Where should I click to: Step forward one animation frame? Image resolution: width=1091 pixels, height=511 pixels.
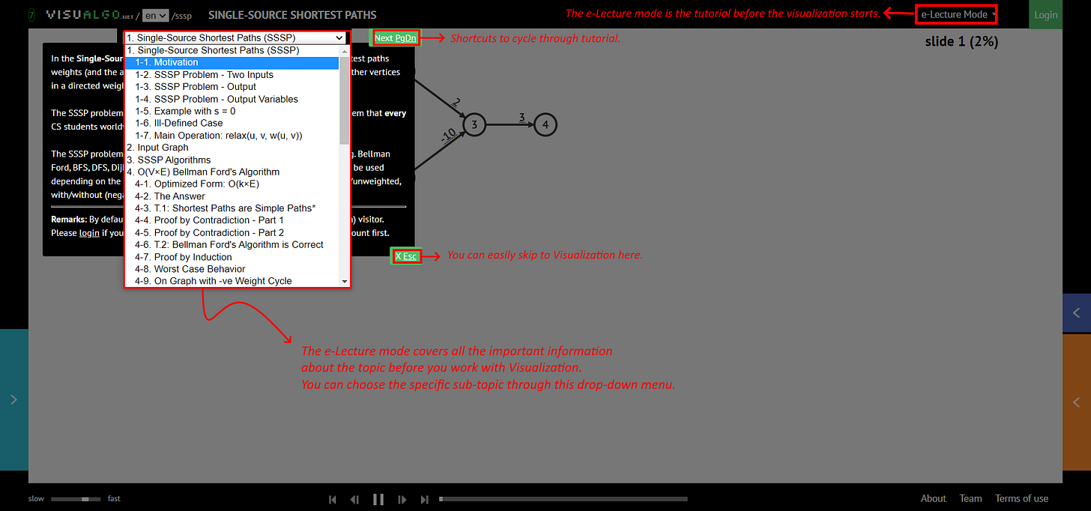[x=402, y=499]
